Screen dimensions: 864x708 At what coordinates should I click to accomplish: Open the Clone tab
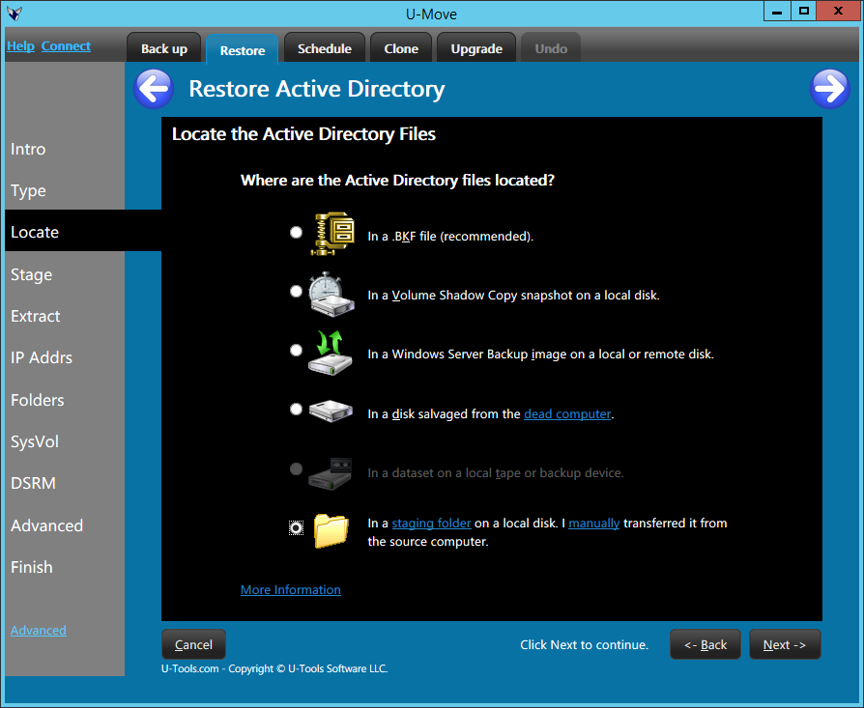tap(401, 48)
